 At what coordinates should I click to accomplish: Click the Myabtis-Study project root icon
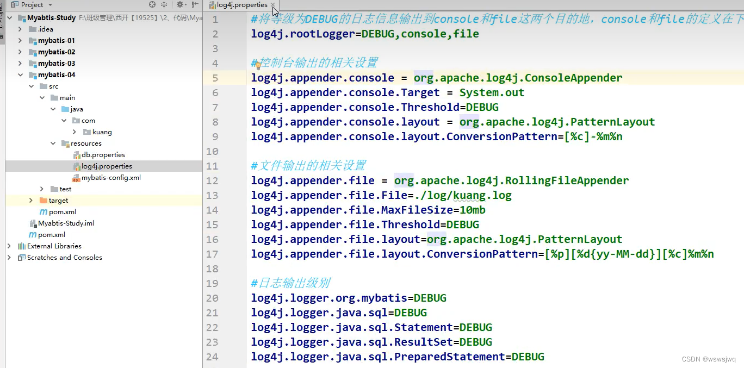click(22, 17)
